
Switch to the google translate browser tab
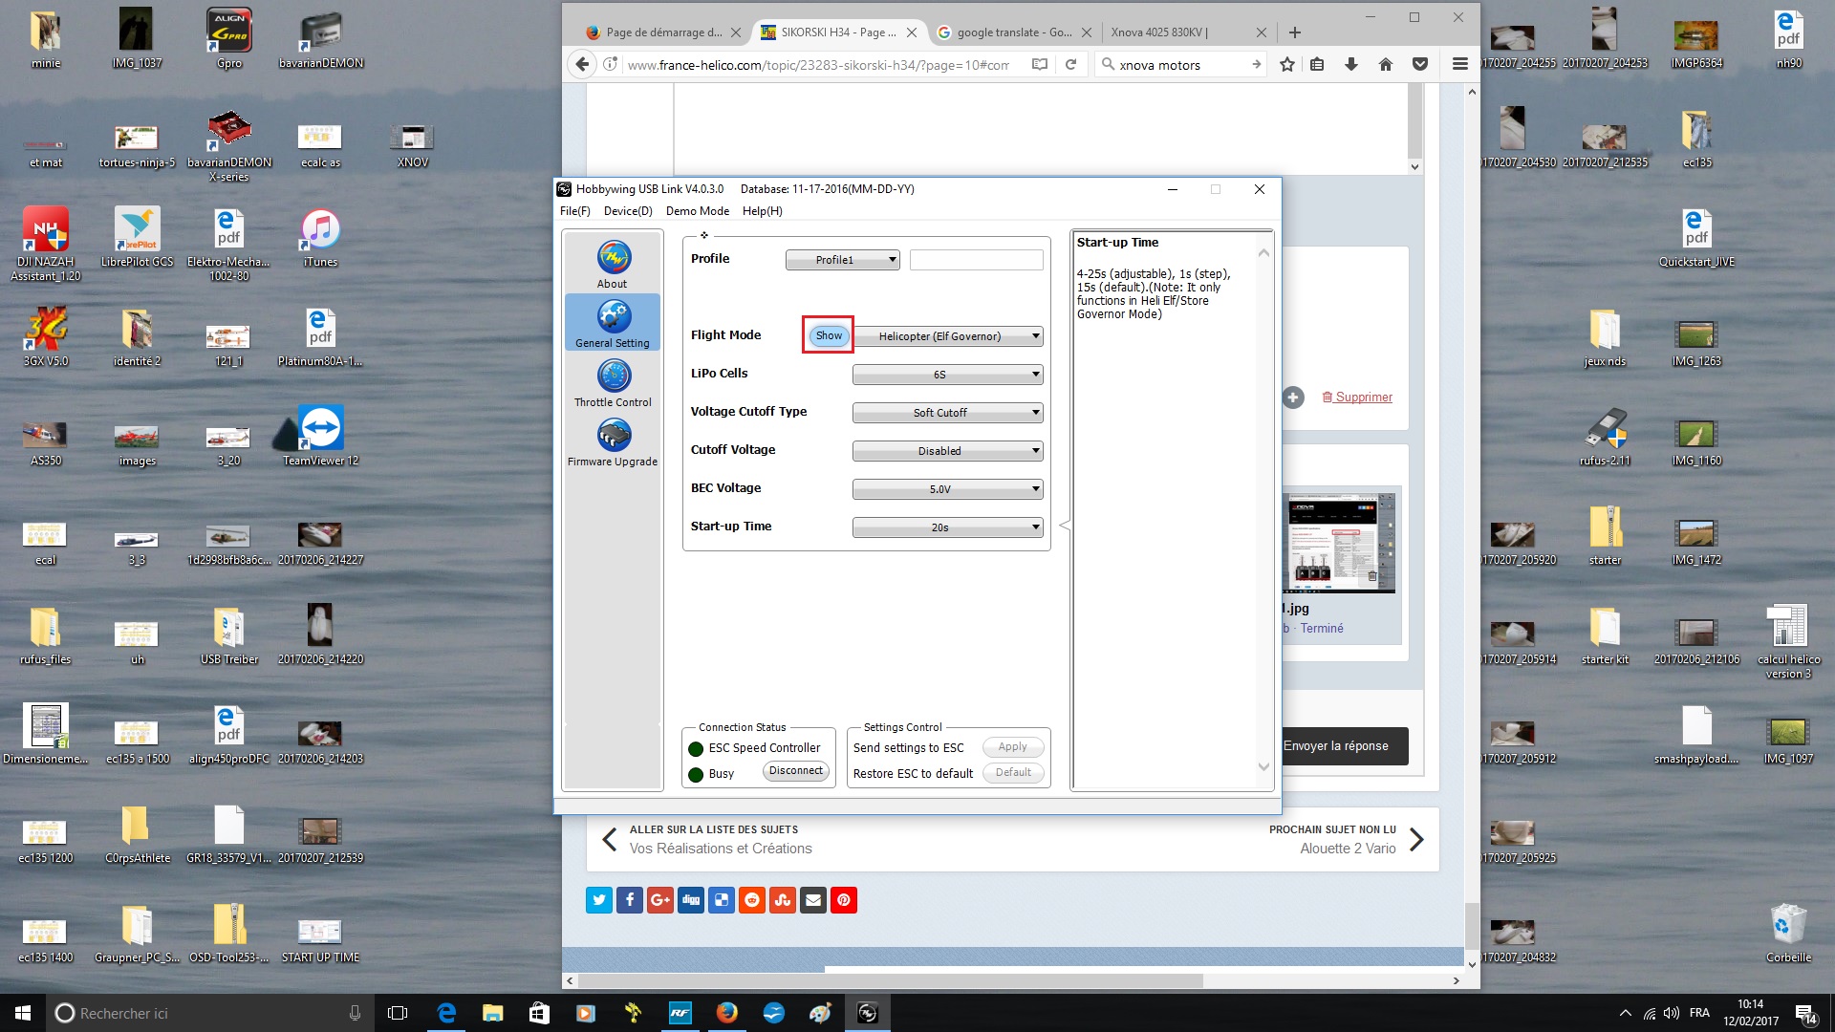coord(1015,32)
